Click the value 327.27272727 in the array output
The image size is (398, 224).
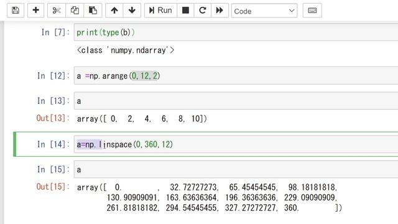pyautogui.click(x=251, y=208)
